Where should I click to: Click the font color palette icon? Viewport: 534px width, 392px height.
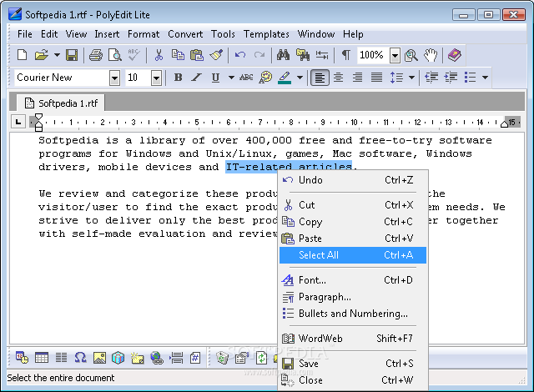pyautogui.click(x=265, y=78)
